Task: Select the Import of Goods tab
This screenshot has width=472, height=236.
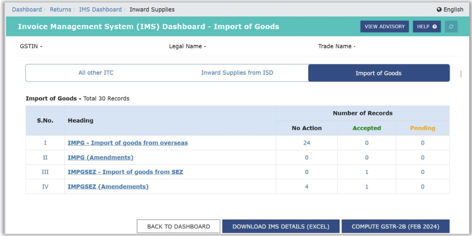Action: click(x=378, y=73)
